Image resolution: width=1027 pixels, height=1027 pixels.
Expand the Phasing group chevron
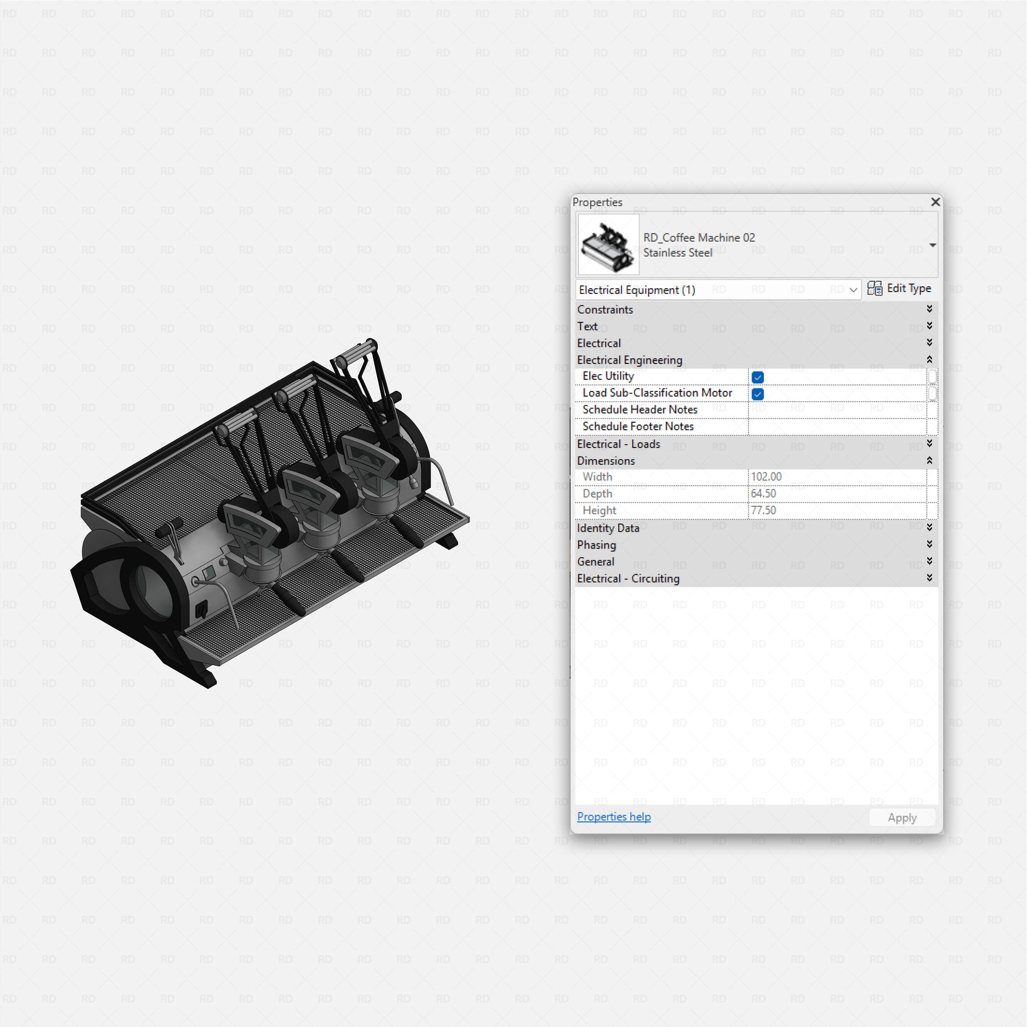point(929,544)
